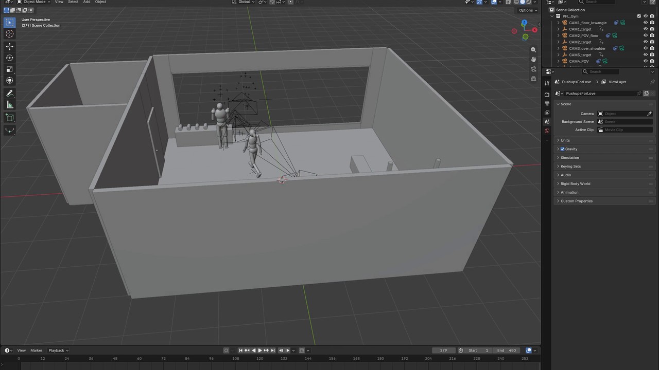Click the Camera eyedropper icon
This screenshot has height=370, width=659.
click(x=649, y=114)
